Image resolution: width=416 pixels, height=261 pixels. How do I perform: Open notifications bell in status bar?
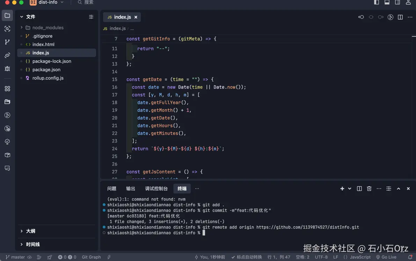point(410,257)
